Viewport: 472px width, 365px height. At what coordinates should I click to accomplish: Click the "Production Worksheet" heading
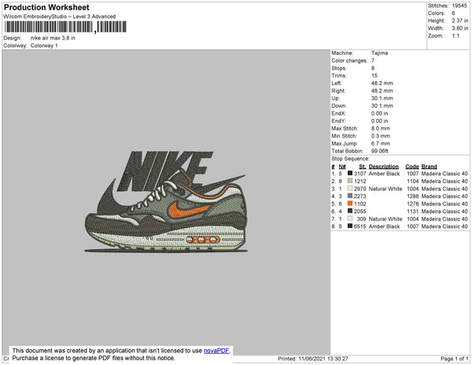46,8
